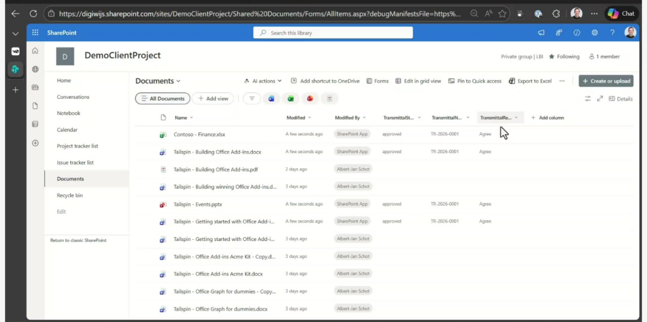Open the megaphone announcements icon in header
Screen dimensions: 647x322
coord(541,33)
